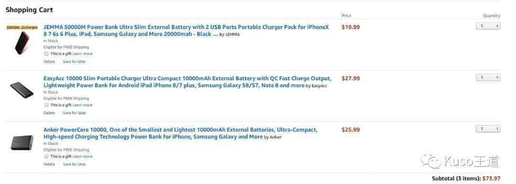Delete the JEMMA power bank from cart
Image resolution: width=516 pixels, height=184 pixels.
[x=49, y=62]
